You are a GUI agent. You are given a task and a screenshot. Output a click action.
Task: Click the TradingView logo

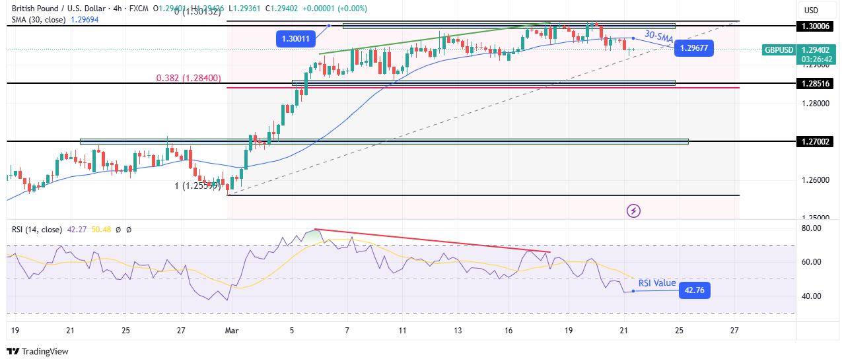pos(37,352)
